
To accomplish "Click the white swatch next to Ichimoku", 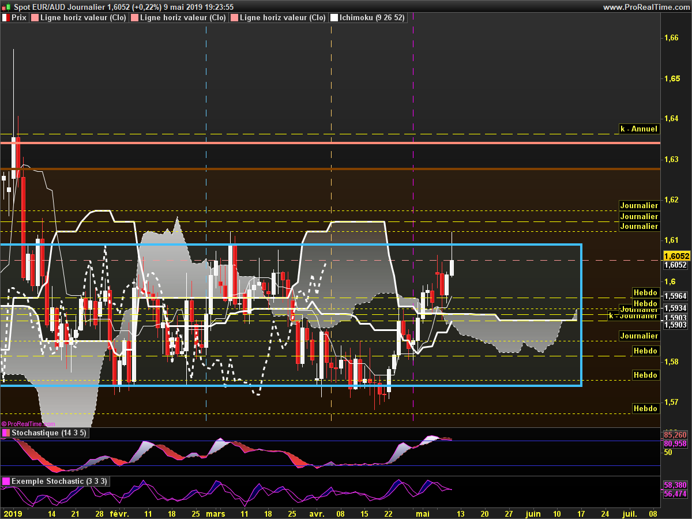I will coord(334,18).
